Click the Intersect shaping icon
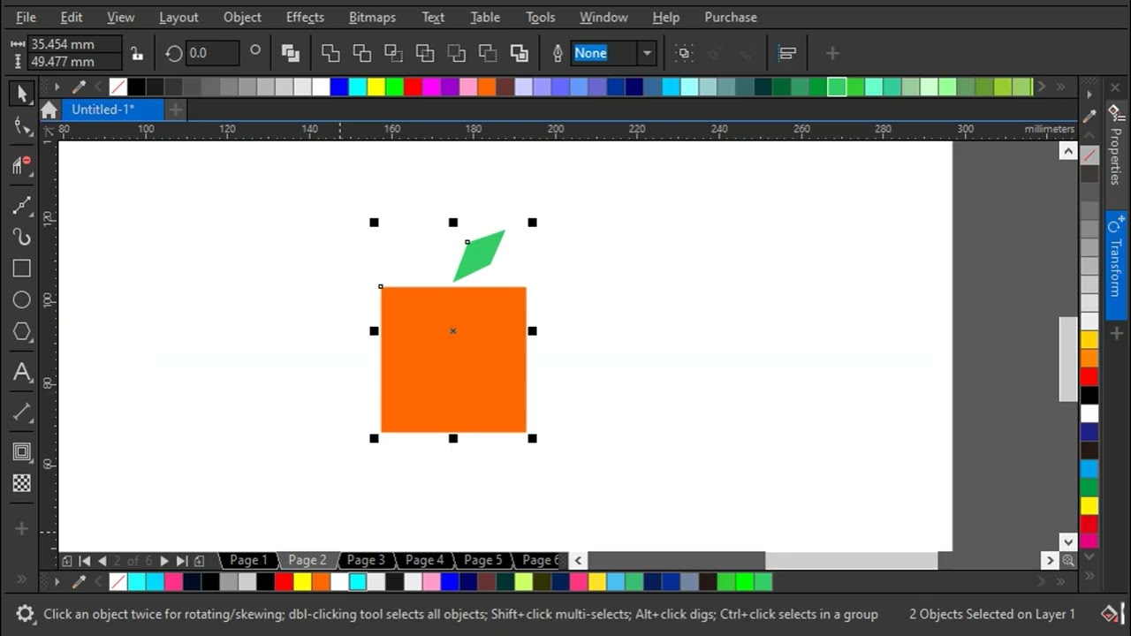 point(393,53)
